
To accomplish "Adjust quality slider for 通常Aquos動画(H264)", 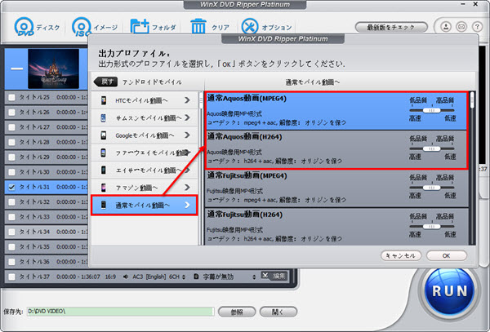I will [431, 148].
